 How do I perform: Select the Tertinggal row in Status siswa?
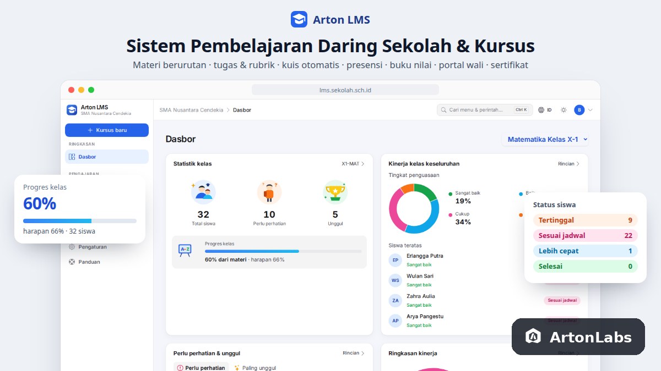586,220
